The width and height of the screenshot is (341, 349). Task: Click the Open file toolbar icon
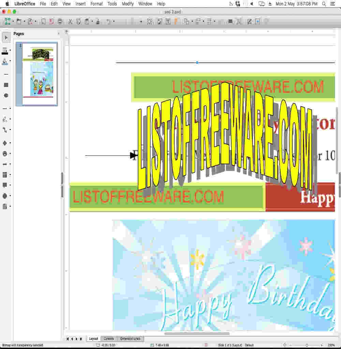click(19, 21)
